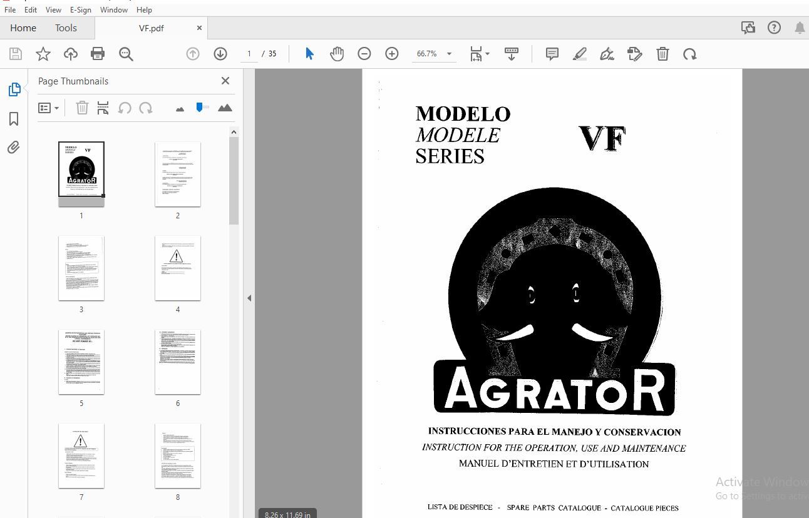Open the Edit menu
809x518 pixels.
tap(31, 10)
